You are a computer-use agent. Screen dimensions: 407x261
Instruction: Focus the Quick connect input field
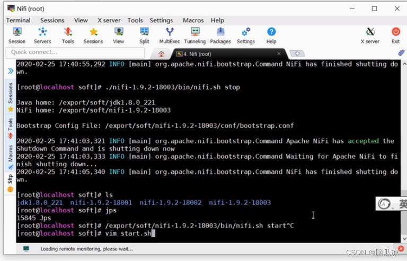pos(75,52)
